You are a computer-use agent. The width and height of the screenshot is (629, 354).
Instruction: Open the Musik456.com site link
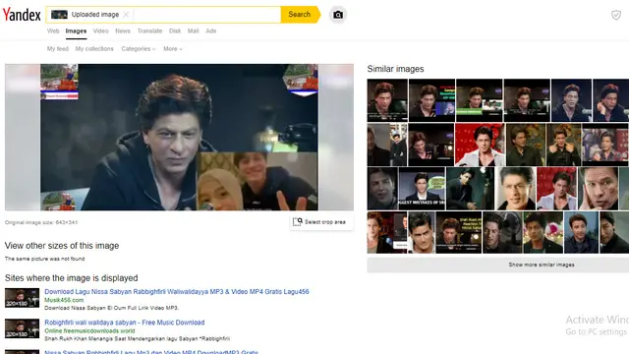tap(64, 300)
